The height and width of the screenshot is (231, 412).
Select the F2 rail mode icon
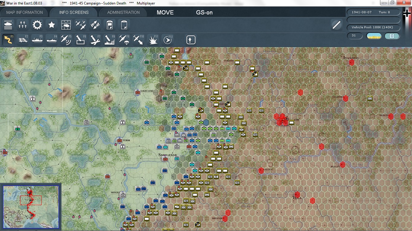point(23,40)
